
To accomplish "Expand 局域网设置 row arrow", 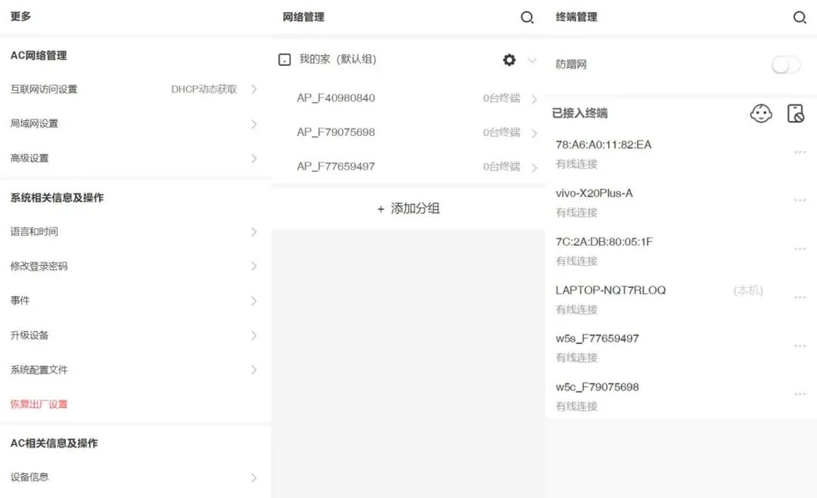I will click(x=253, y=124).
